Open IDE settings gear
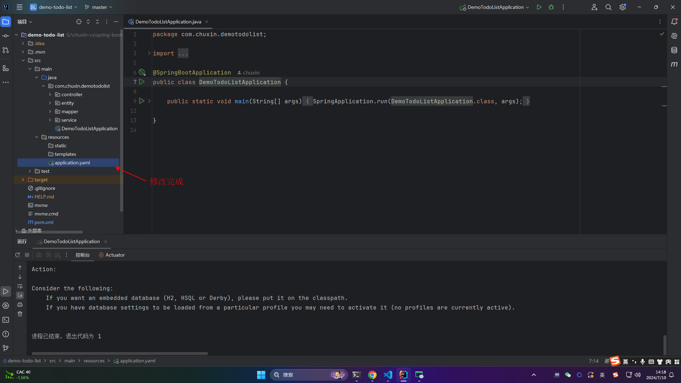The width and height of the screenshot is (681, 383). click(x=623, y=7)
